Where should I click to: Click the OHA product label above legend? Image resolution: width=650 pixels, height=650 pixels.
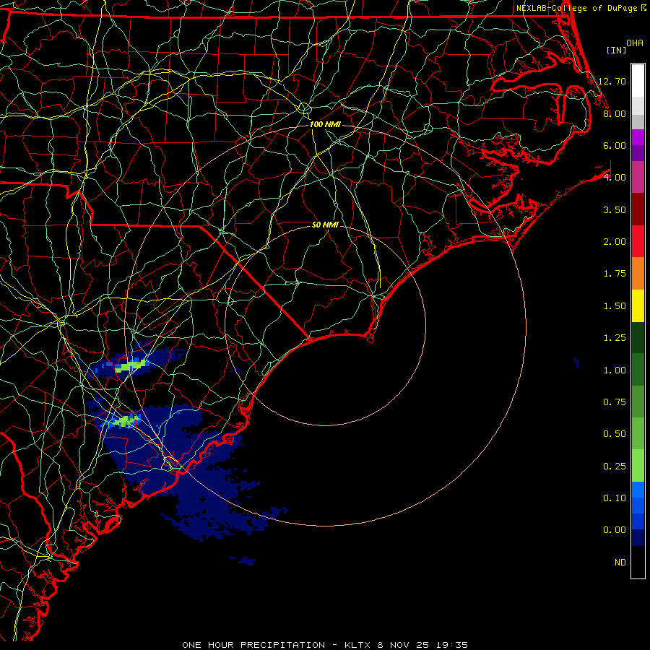coord(635,43)
